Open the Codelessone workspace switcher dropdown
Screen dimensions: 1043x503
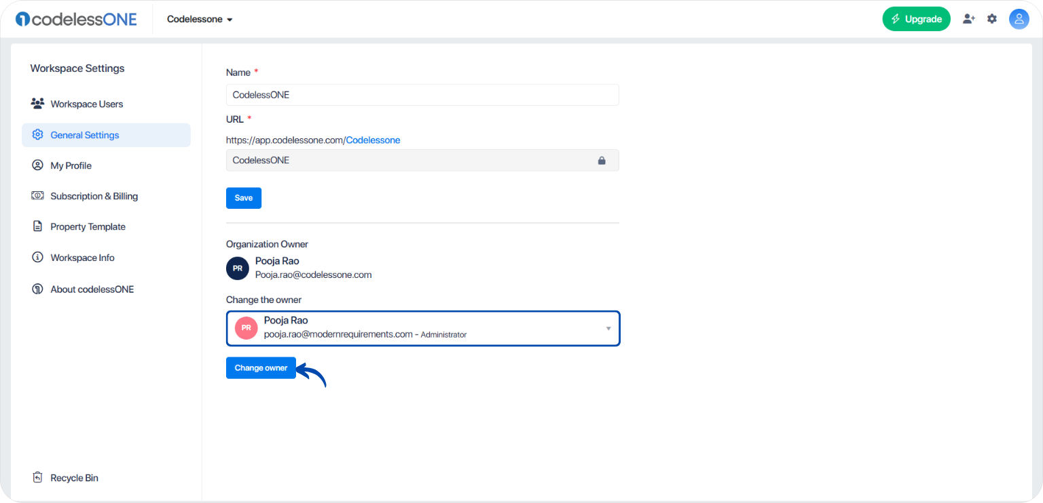point(200,20)
